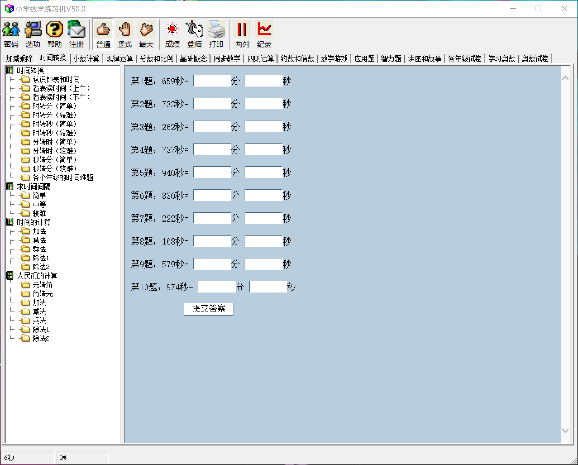Select 分转时（简单） tree item
The image size is (578, 465).
pyautogui.click(x=55, y=142)
